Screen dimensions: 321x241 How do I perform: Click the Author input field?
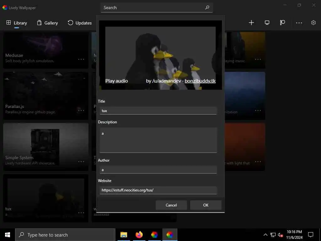158,170
